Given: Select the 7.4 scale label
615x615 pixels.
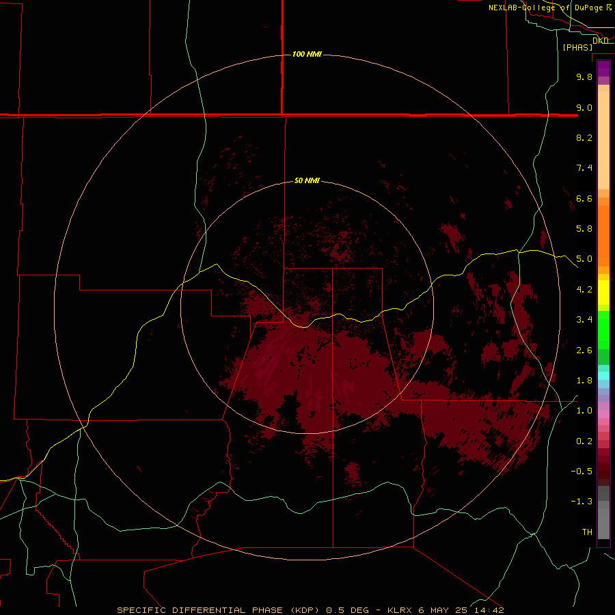Looking at the screenshot, I should click(584, 168).
